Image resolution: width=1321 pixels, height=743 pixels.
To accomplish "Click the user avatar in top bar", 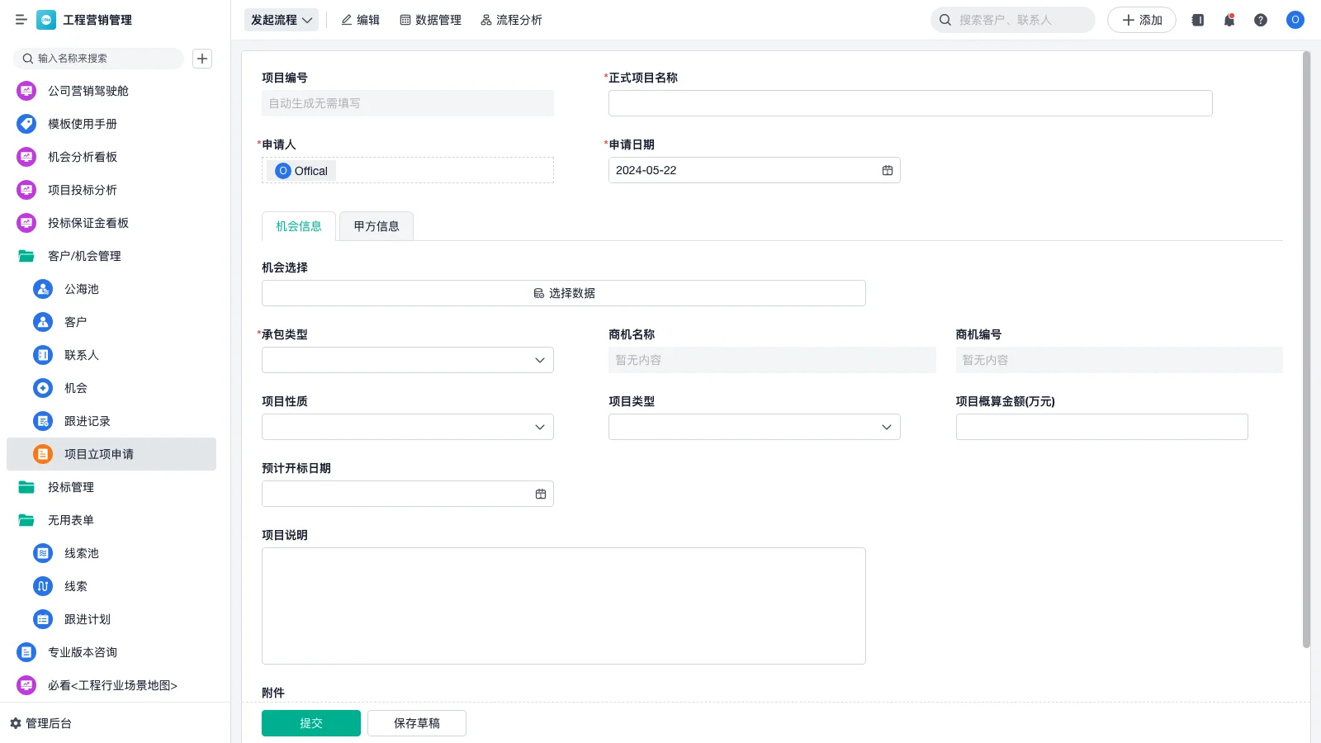I will point(1295,20).
